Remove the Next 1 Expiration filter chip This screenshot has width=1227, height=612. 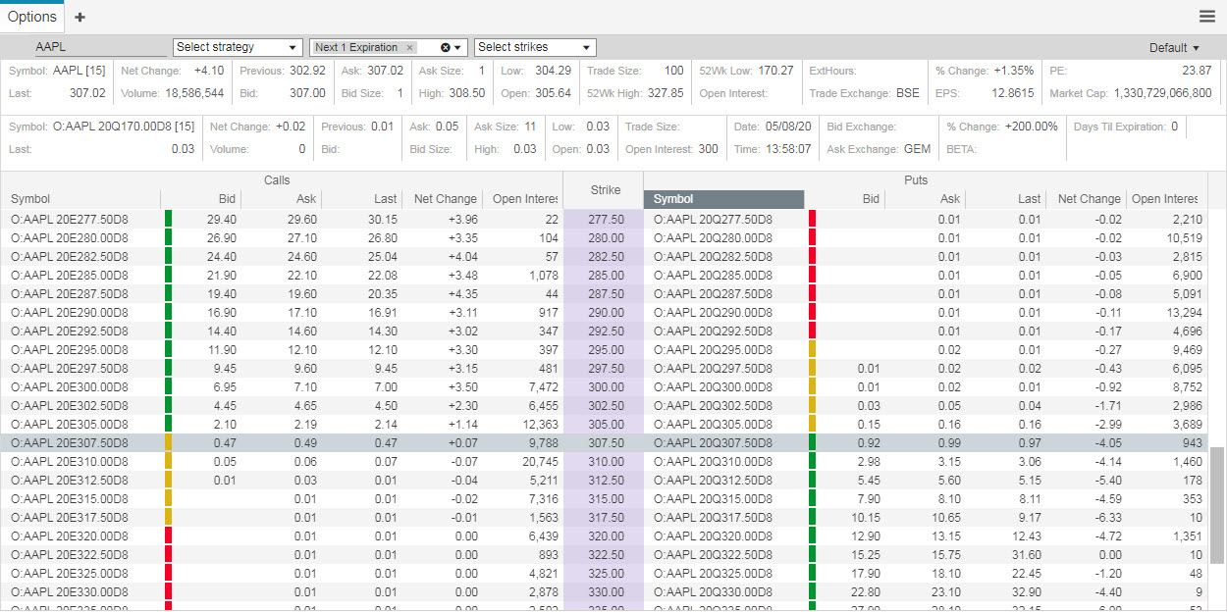tap(409, 46)
